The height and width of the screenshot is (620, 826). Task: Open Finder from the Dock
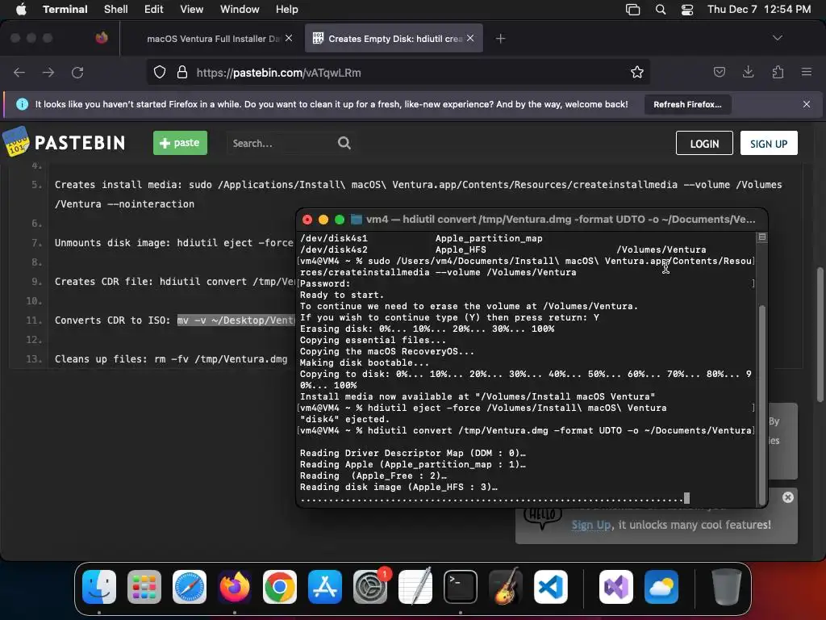pyautogui.click(x=99, y=587)
